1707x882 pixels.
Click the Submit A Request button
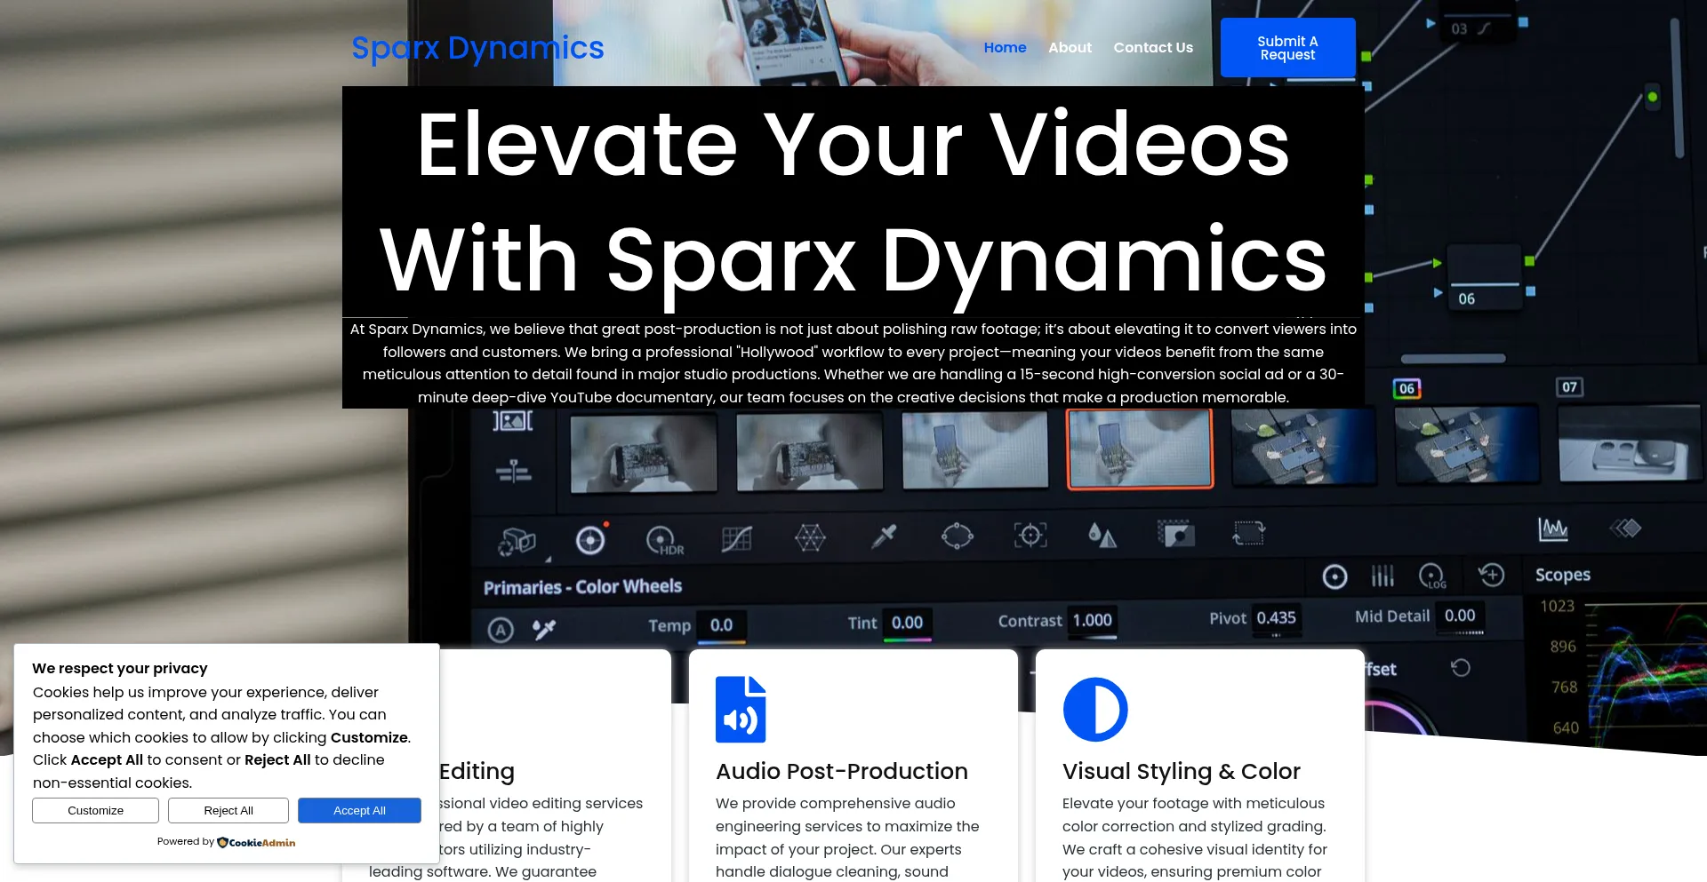tap(1287, 48)
